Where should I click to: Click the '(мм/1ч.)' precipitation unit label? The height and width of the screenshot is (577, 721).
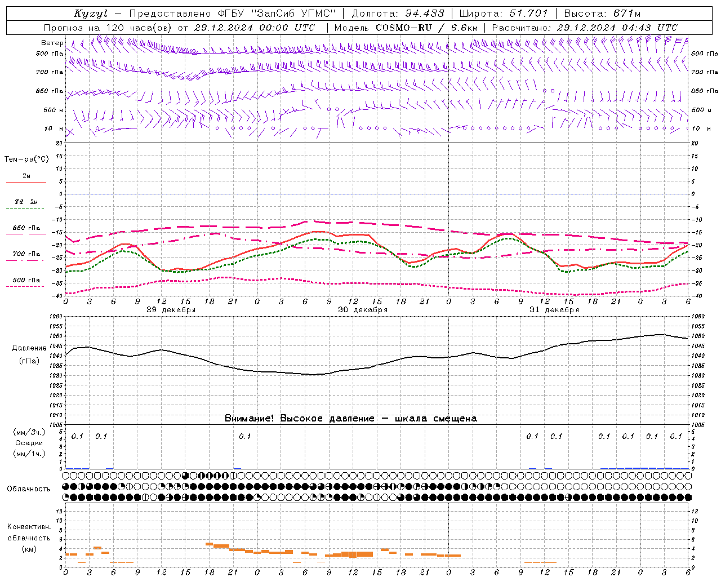coord(29,453)
